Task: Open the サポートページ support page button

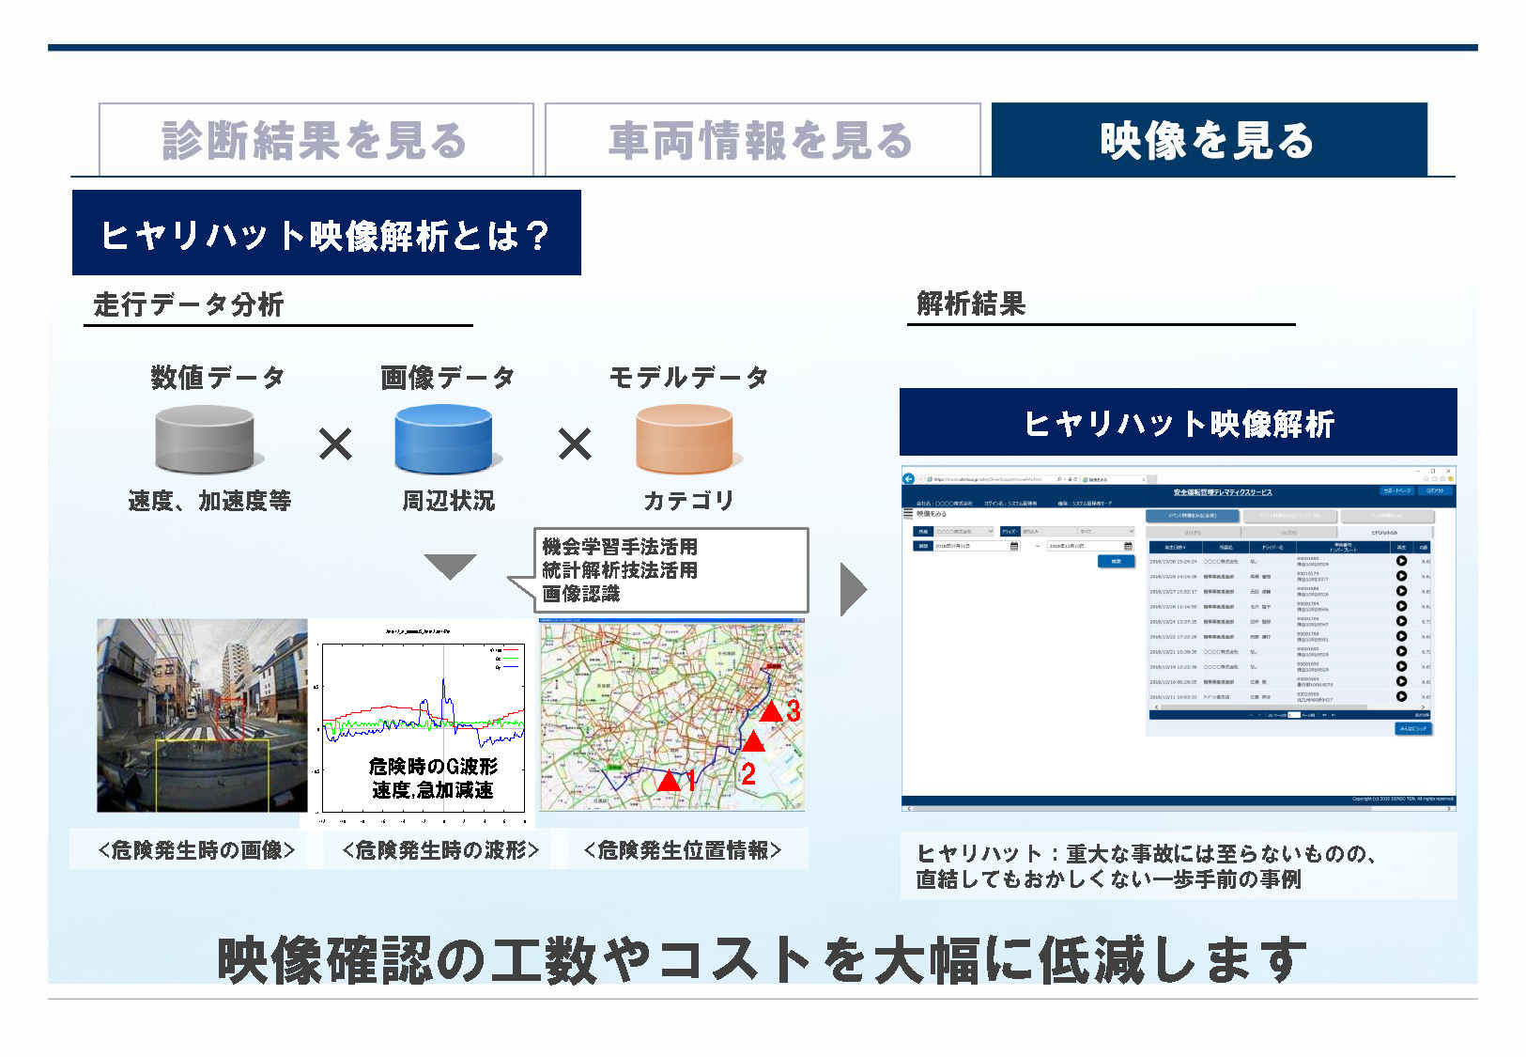Action: point(1396,490)
